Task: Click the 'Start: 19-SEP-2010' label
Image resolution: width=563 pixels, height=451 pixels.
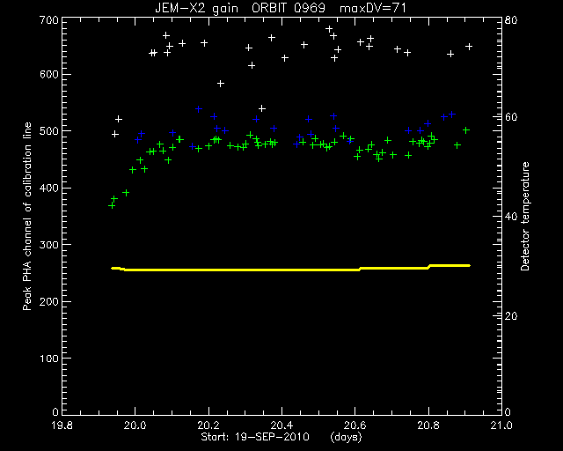Action: tap(255, 437)
